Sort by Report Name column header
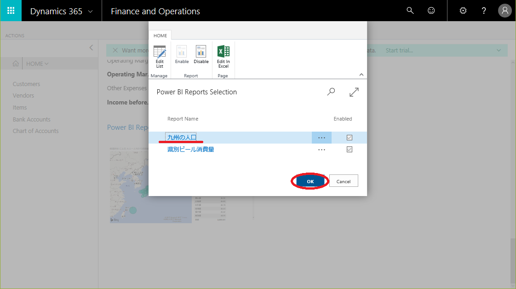This screenshot has height=289, width=516. click(x=183, y=119)
